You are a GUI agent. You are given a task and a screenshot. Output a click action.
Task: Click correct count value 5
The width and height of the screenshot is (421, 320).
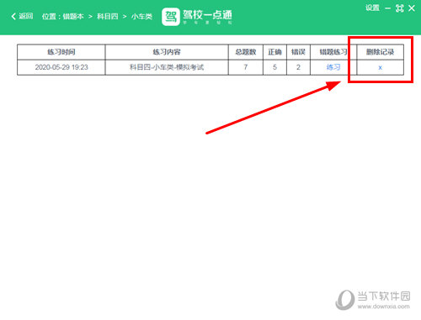pos(274,67)
